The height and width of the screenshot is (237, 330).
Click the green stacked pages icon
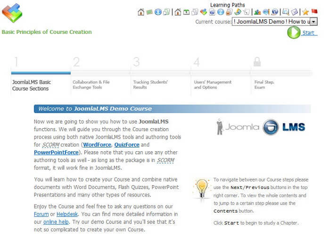(166, 12)
